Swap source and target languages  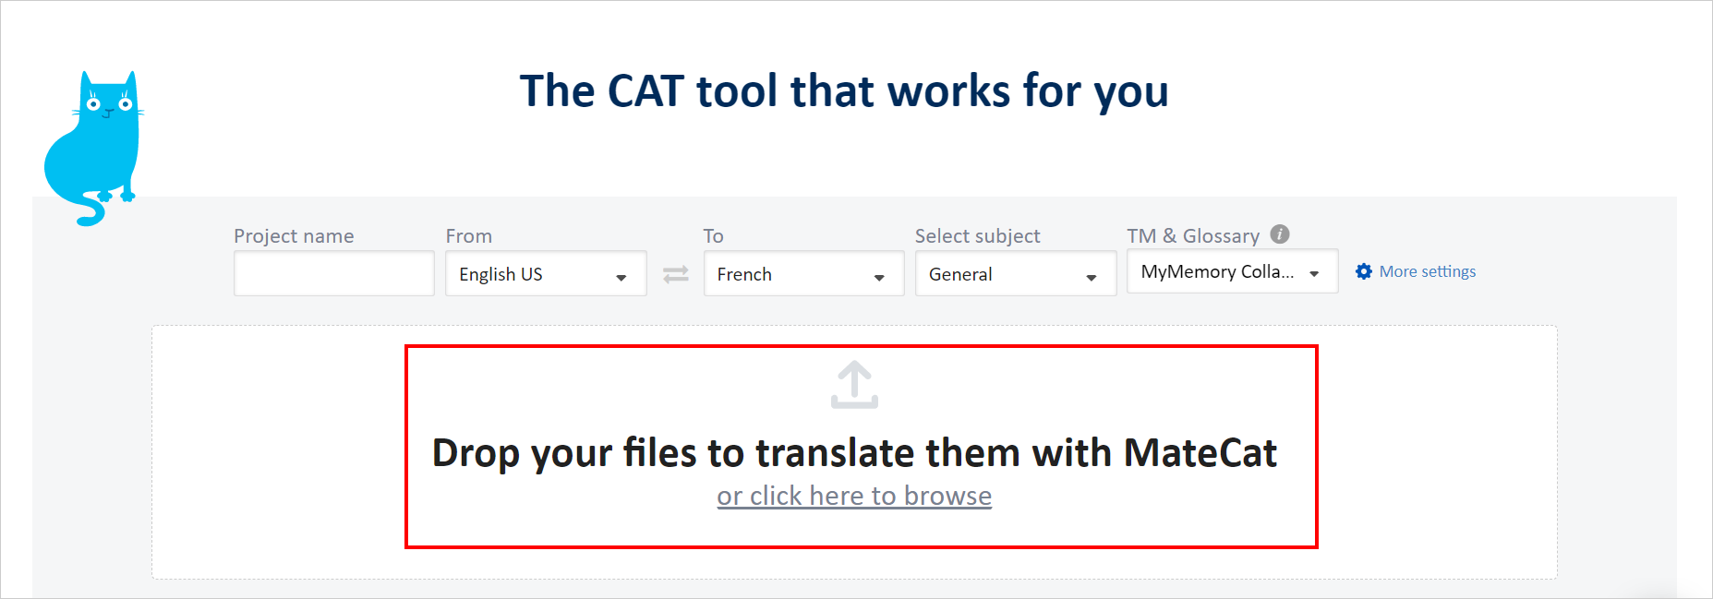click(676, 274)
